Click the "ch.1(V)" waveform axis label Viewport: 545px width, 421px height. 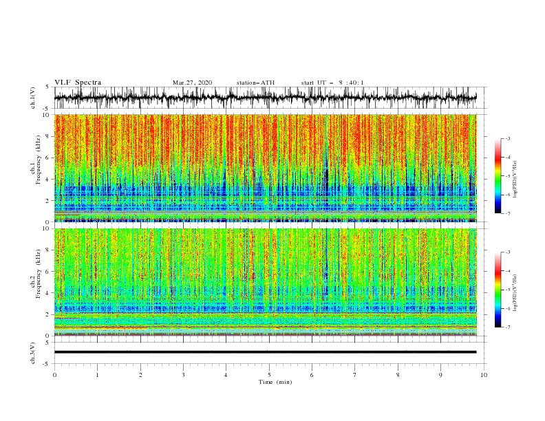pos(33,98)
